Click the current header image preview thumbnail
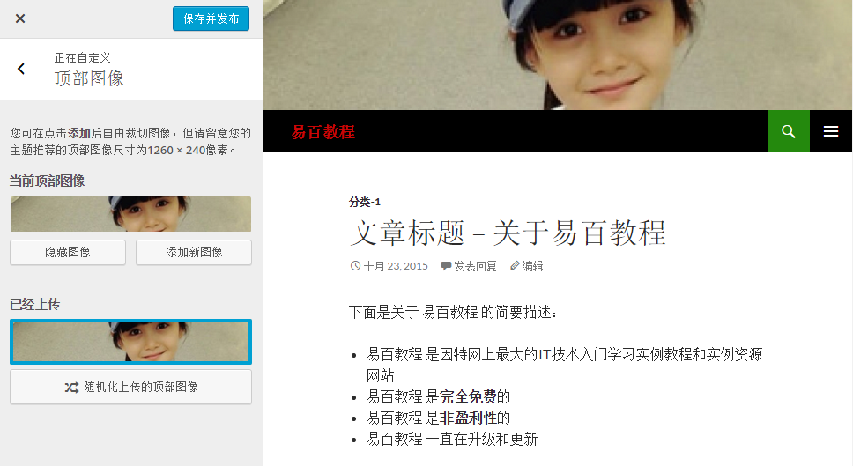 point(130,214)
